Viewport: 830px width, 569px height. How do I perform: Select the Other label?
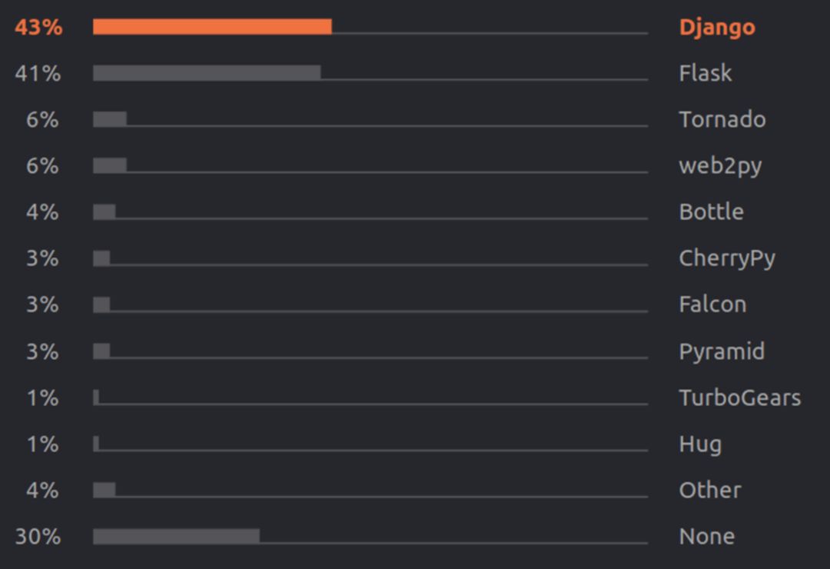710,490
